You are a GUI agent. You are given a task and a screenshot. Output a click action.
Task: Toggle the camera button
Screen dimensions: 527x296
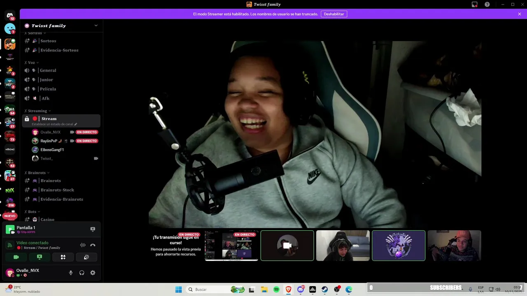tap(16, 257)
